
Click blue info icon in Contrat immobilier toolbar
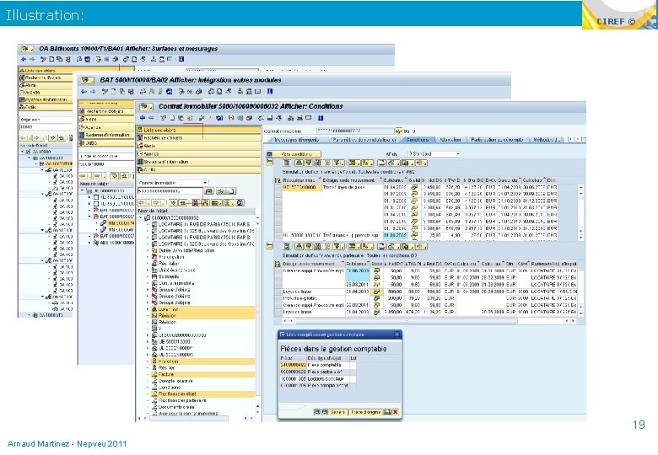point(321,118)
